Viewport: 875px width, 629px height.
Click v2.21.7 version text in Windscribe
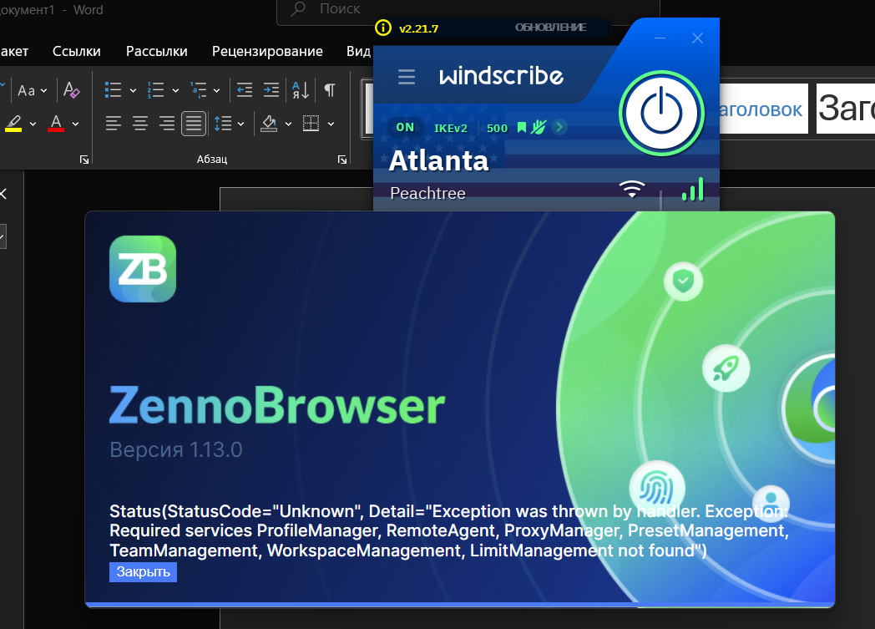coord(418,28)
